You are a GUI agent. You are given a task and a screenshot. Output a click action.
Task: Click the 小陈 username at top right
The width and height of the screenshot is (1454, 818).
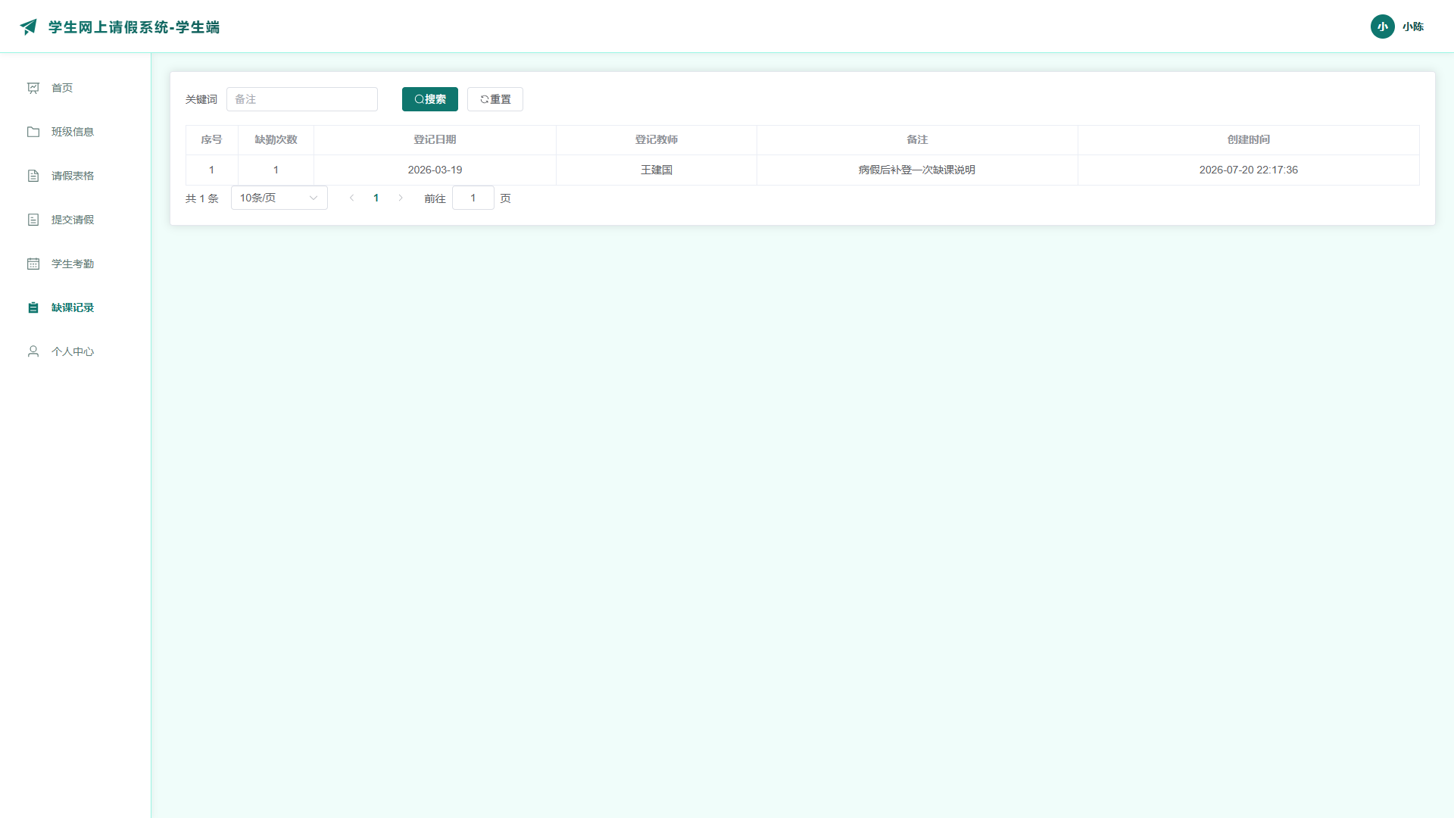tap(1413, 27)
